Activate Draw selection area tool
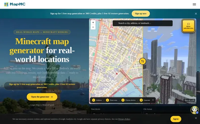This screenshot has width=200, height=124. [x=188, y=26]
